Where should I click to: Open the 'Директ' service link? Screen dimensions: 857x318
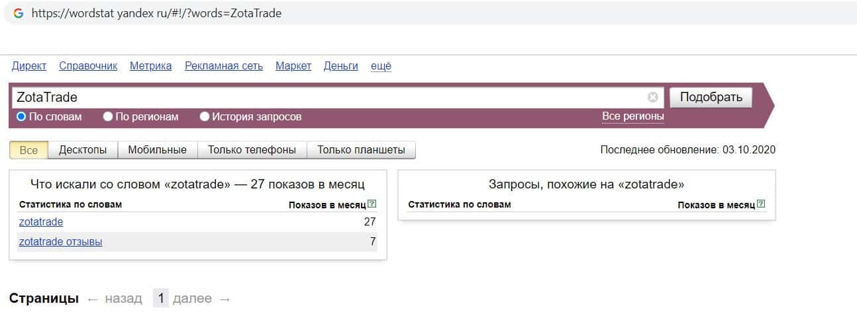[x=29, y=66]
